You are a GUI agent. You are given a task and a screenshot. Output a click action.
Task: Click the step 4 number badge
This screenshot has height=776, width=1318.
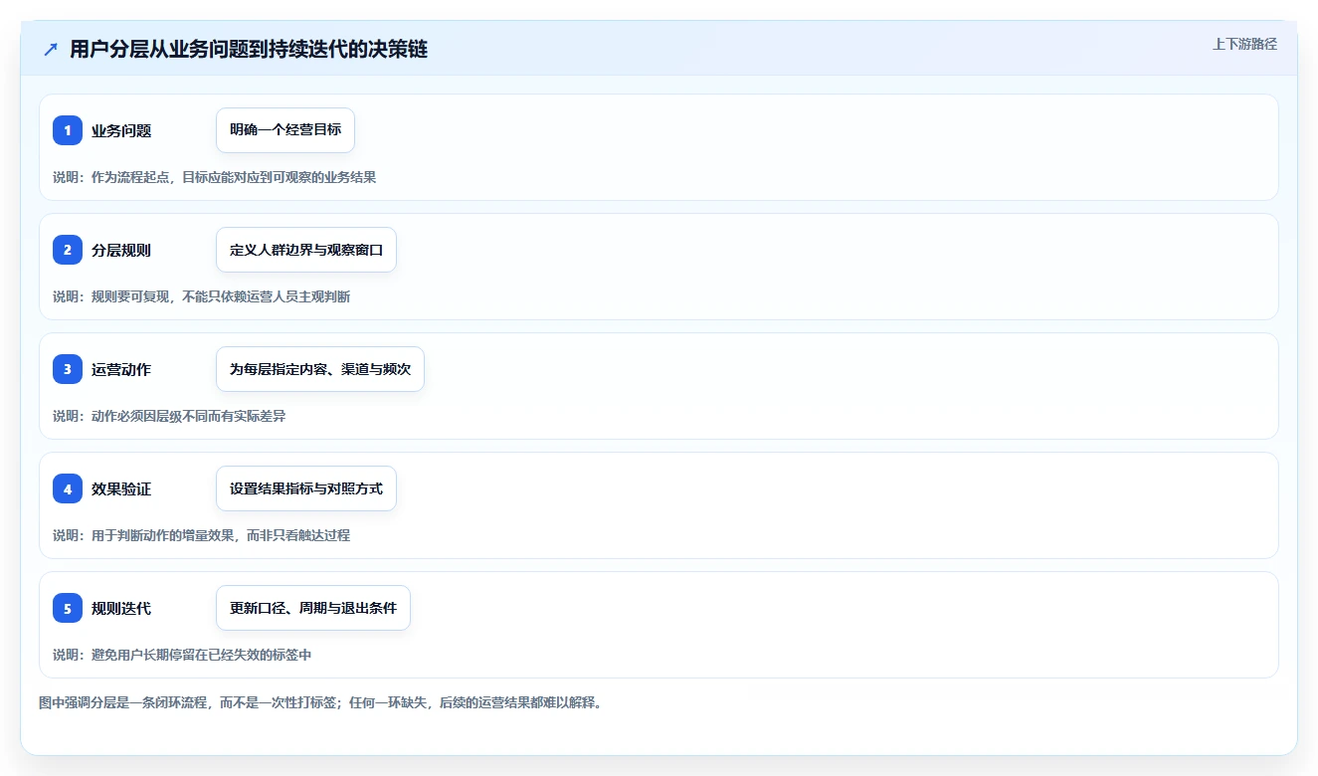[x=68, y=488]
